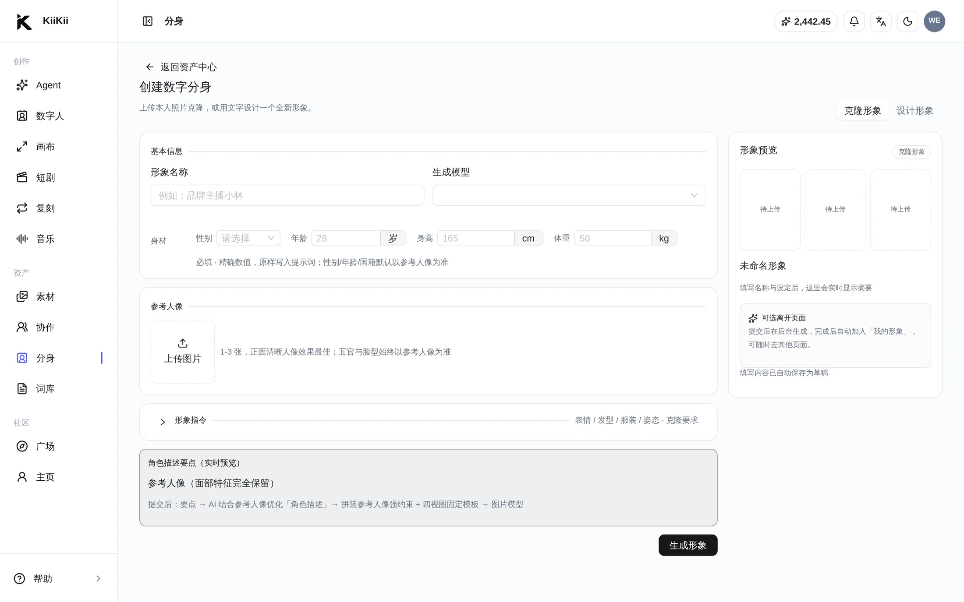Screen dimensions: 964x602
Task: Click the 生成形象 button
Action: tap(688, 545)
